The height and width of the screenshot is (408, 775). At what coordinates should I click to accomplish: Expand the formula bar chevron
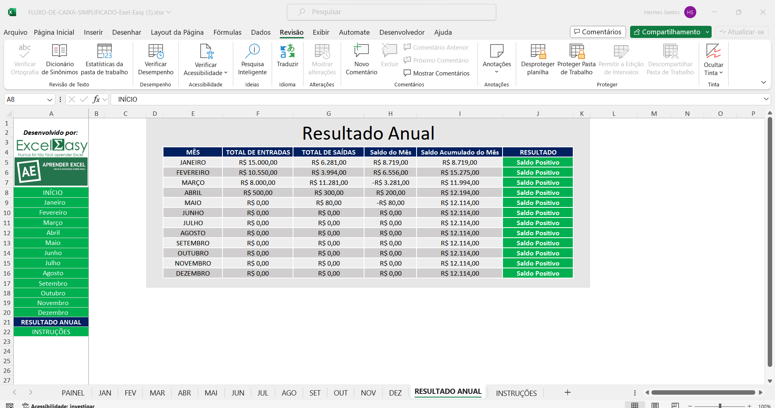[x=766, y=99]
